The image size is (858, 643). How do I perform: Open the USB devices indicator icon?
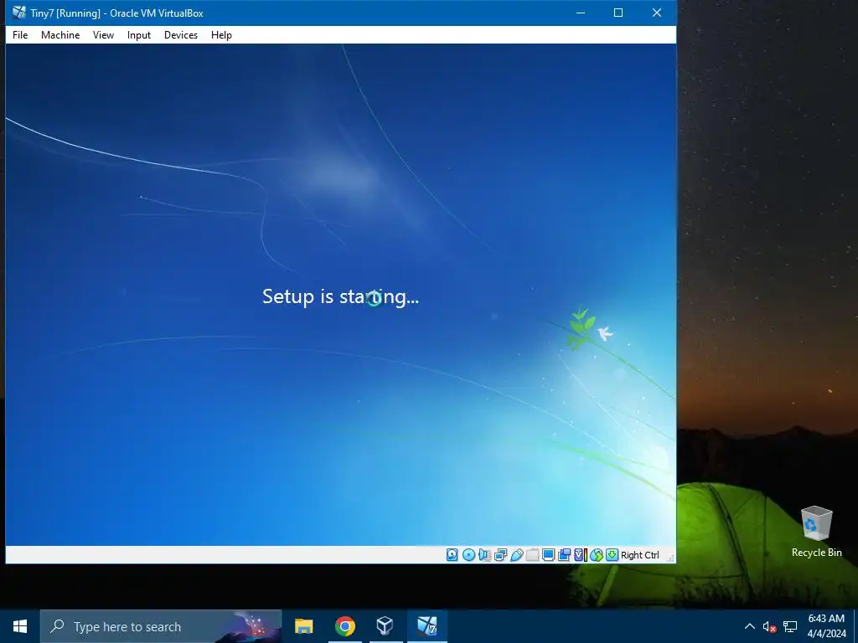tap(516, 555)
